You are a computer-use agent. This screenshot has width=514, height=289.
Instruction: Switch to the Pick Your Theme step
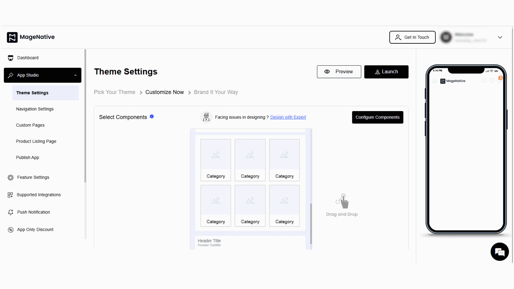click(x=114, y=92)
